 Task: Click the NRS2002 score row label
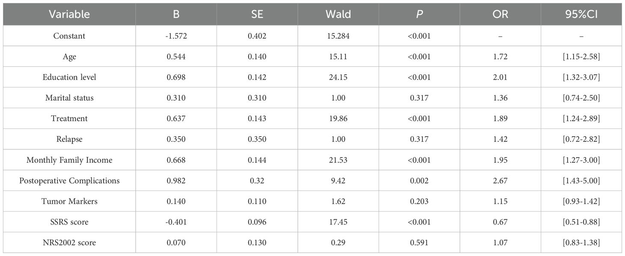69,243
